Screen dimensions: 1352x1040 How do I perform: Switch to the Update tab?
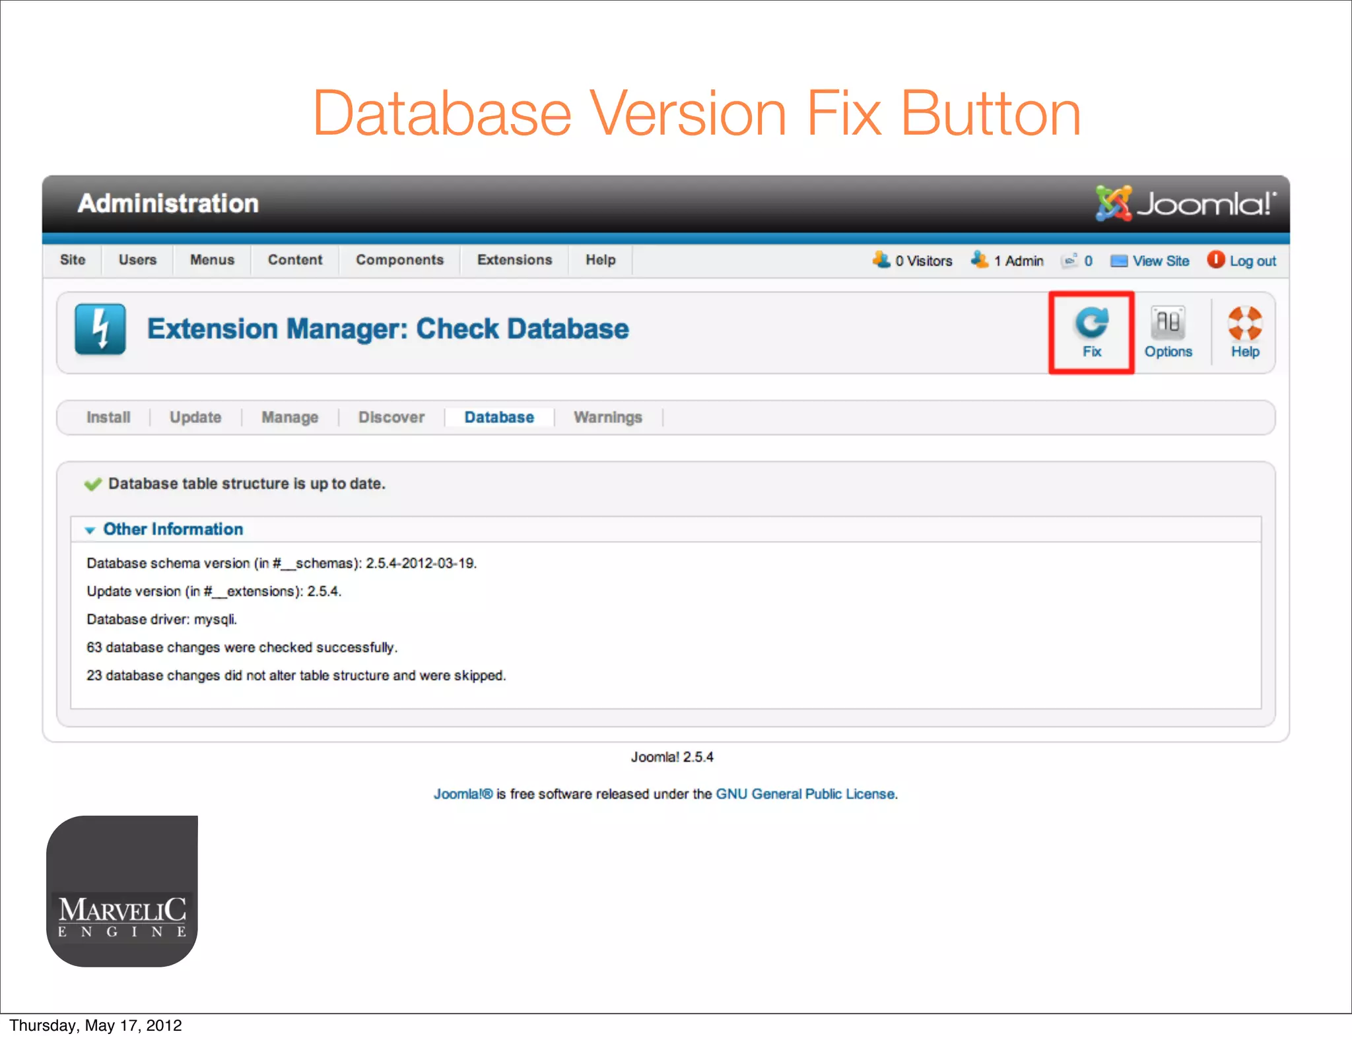(x=195, y=418)
